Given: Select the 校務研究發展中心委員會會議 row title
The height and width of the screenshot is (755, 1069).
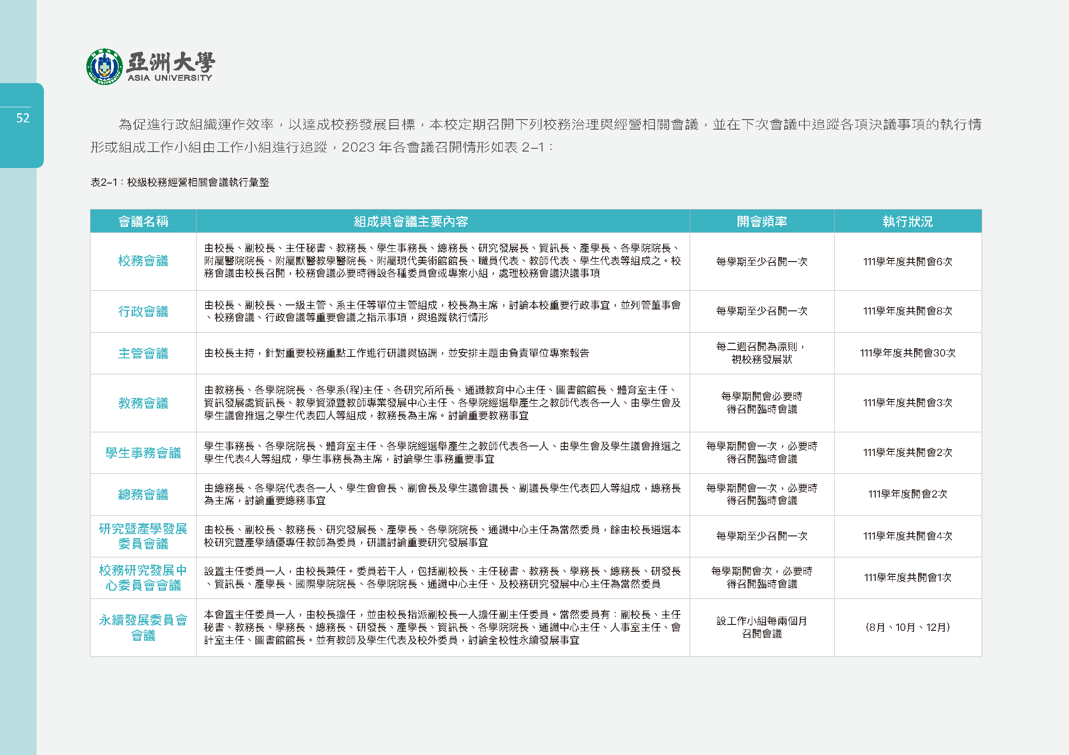Looking at the screenshot, I should pyautogui.click(x=143, y=578).
